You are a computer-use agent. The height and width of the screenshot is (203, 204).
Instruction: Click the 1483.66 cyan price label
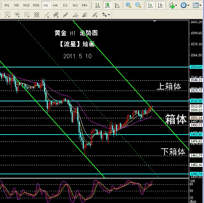(x=196, y=135)
